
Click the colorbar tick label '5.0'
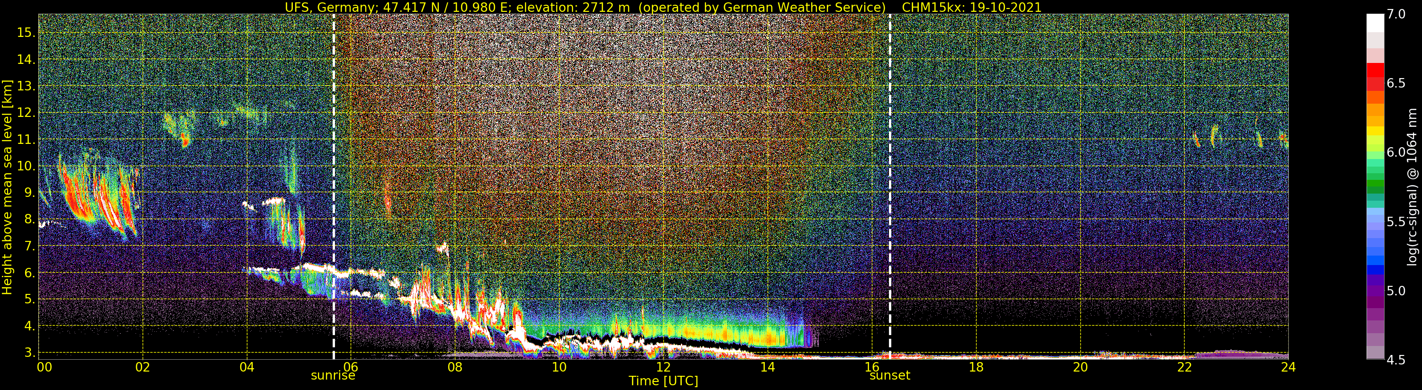point(1396,291)
